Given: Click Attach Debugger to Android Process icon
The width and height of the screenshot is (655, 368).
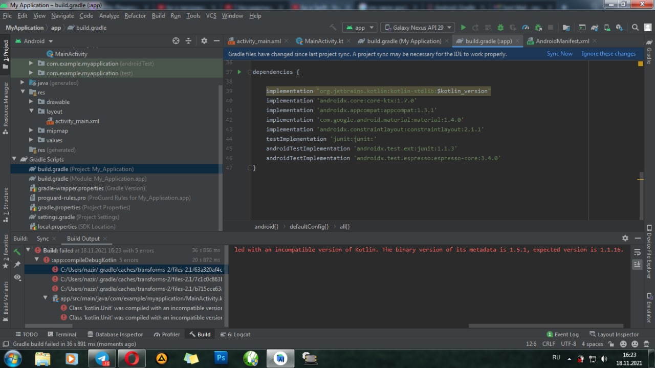Looking at the screenshot, I should tap(538, 28).
